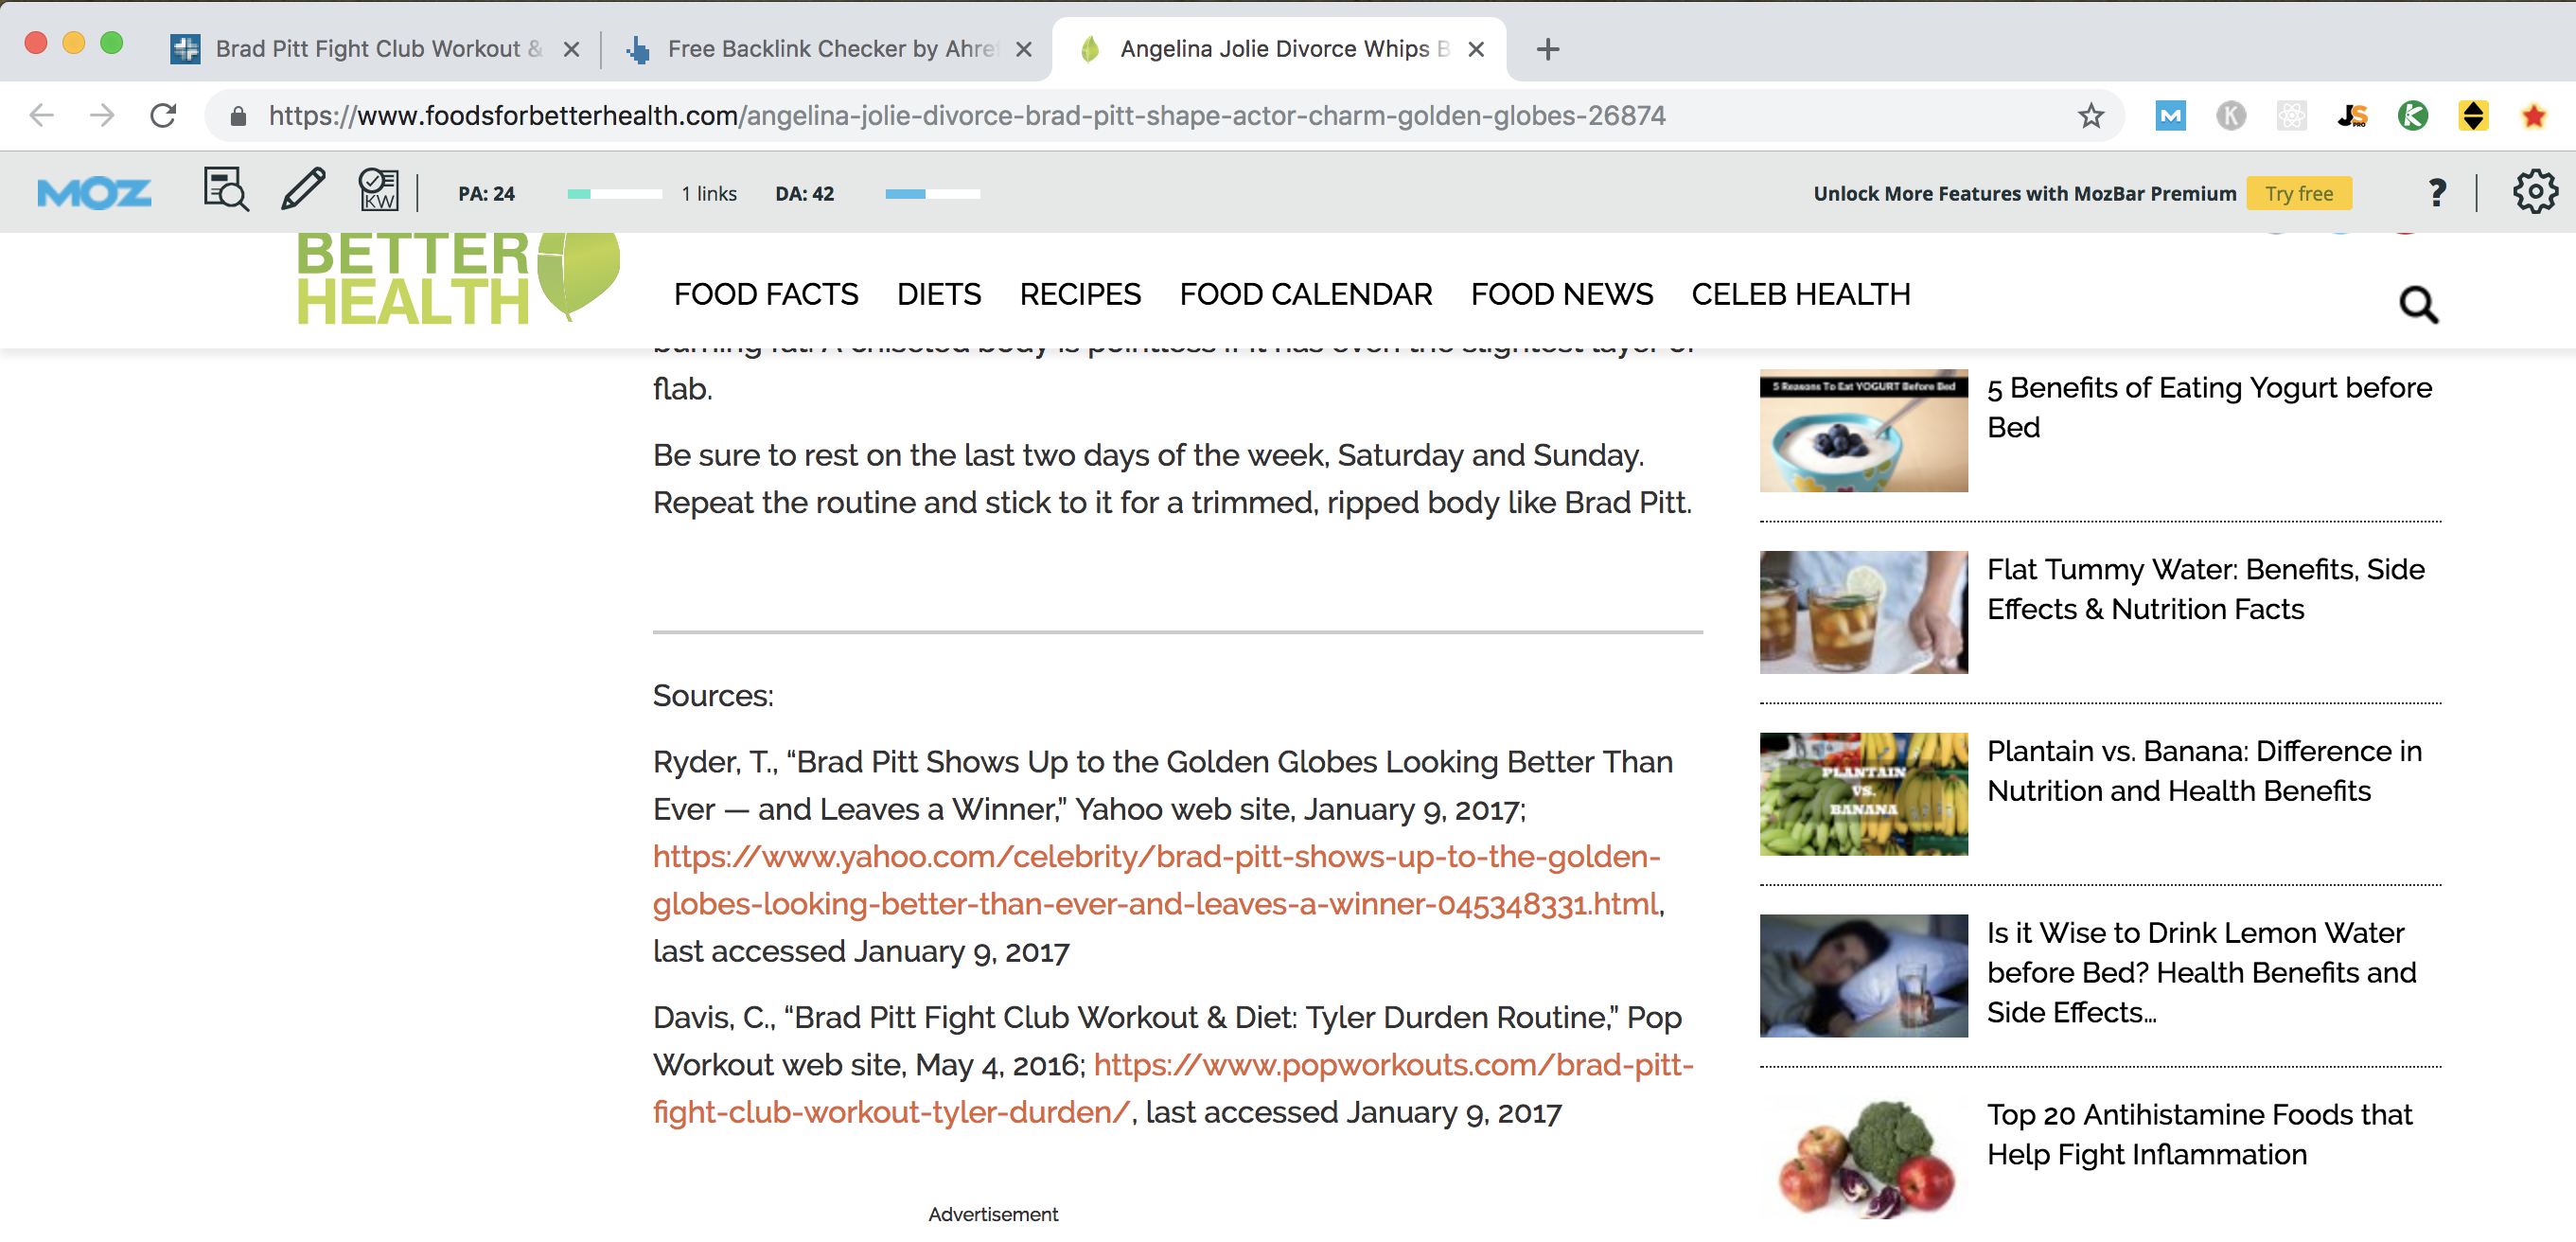Click the DA score progress bar
This screenshot has height=1242, width=2576.
pyautogui.click(x=932, y=194)
